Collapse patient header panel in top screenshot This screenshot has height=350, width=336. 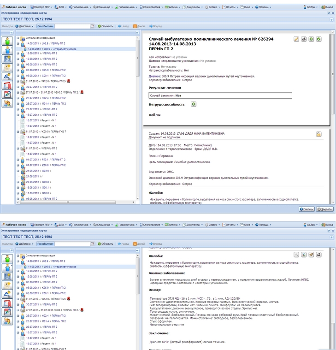point(331,19)
